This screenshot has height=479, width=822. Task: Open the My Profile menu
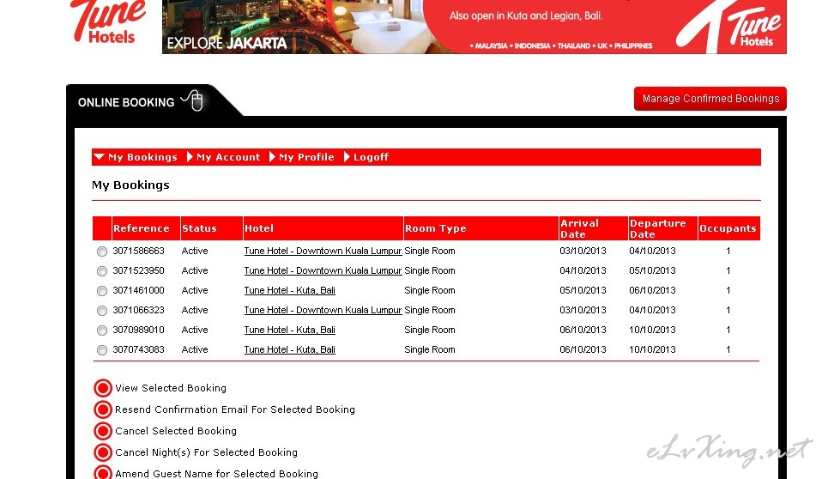306,157
